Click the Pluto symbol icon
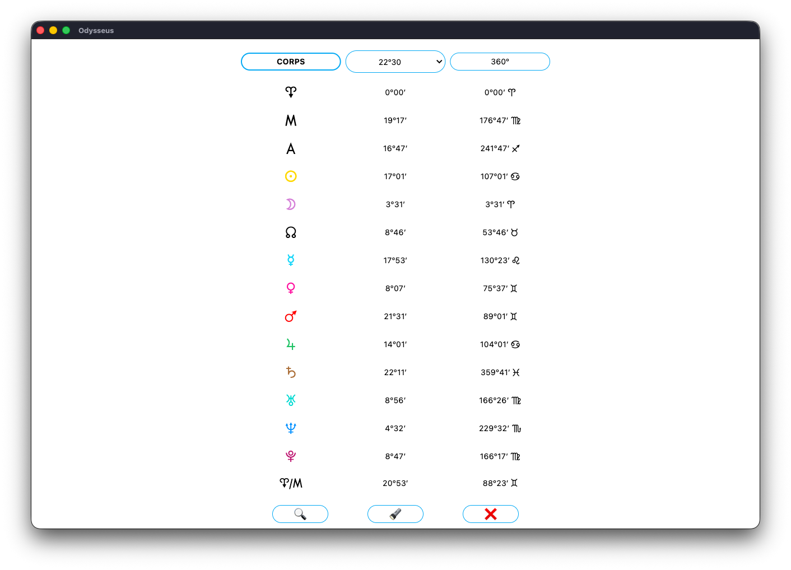This screenshot has height=570, width=791. [x=291, y=456]
